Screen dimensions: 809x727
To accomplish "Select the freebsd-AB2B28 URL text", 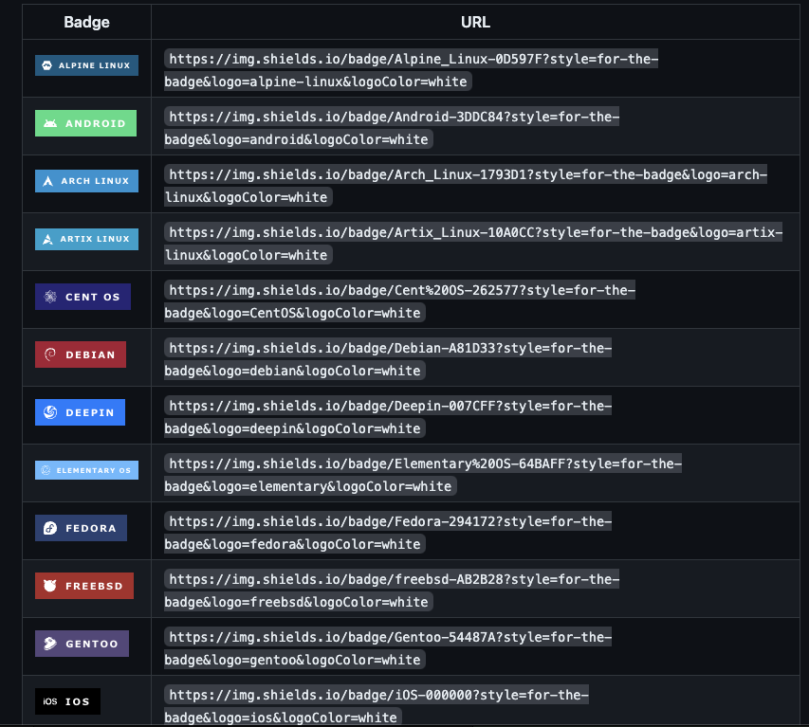I will click(x=392, y=590).
